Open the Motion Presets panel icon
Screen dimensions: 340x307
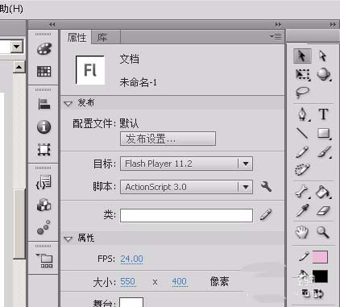click(x=44, y=227)
